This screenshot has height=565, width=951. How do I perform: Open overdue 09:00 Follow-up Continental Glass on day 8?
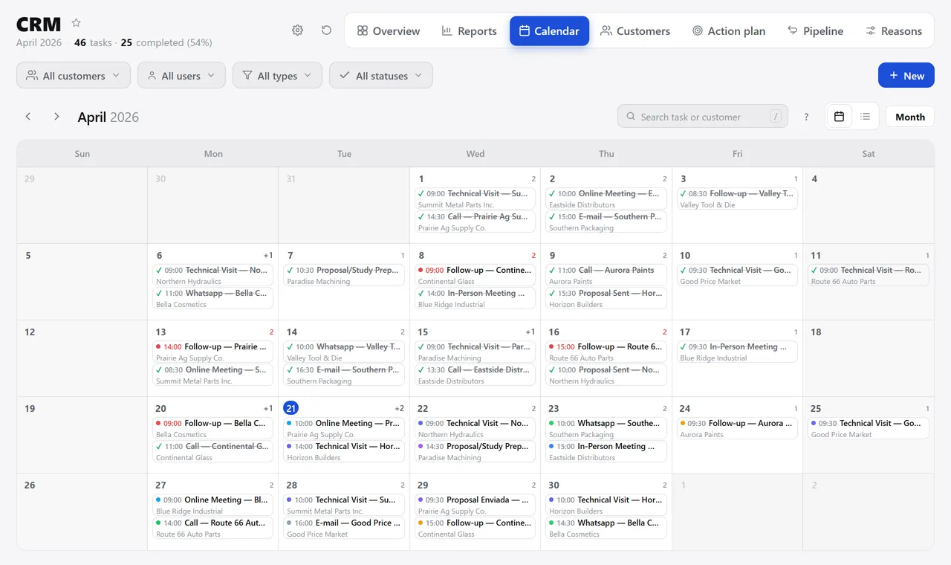point(475,275)
